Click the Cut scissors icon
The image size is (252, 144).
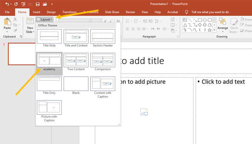tap(15, 19)
